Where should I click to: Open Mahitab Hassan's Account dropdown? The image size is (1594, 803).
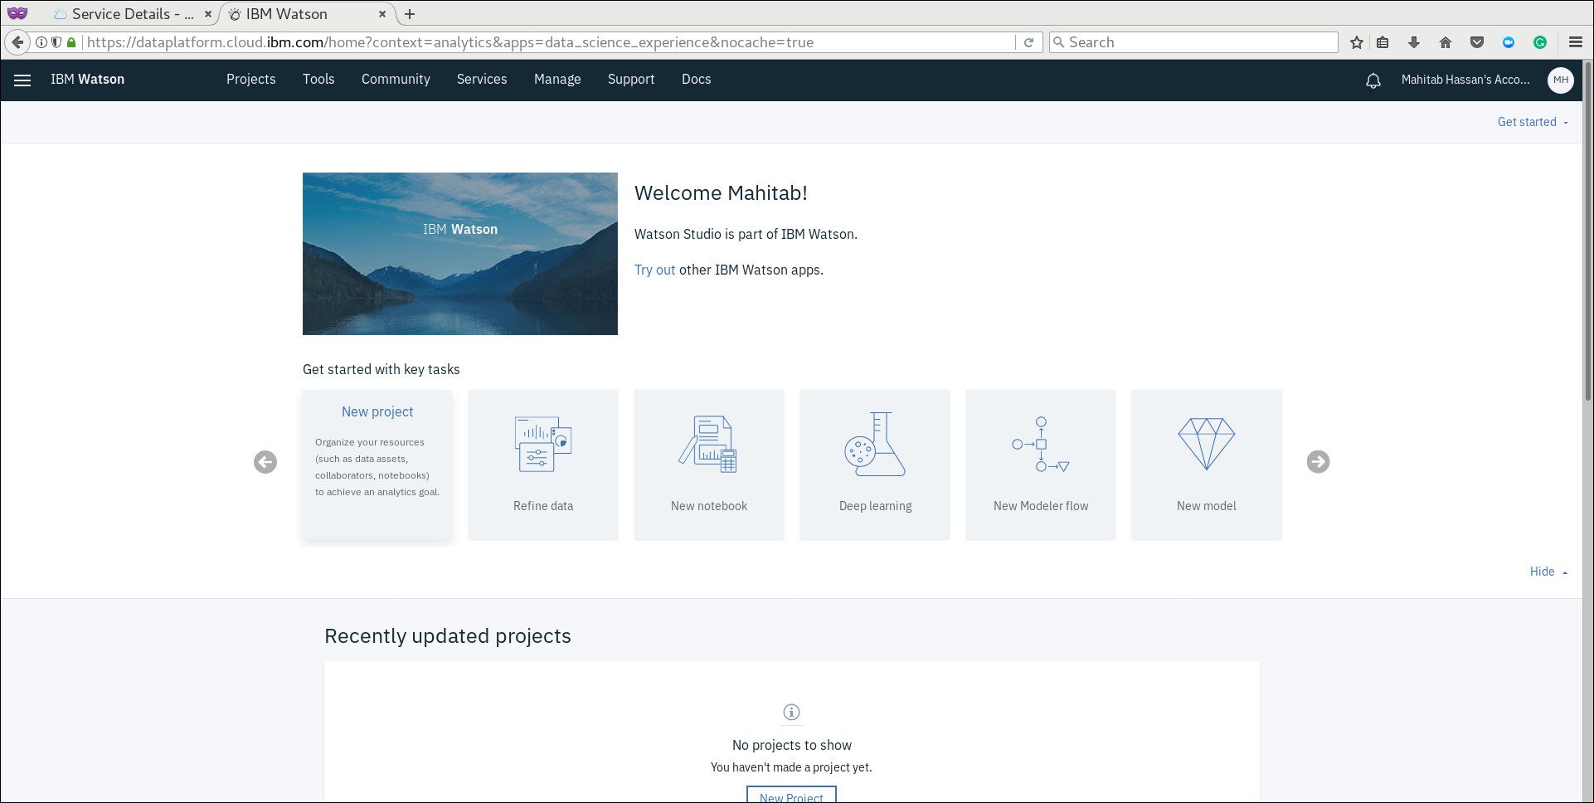pos(1465,80)
